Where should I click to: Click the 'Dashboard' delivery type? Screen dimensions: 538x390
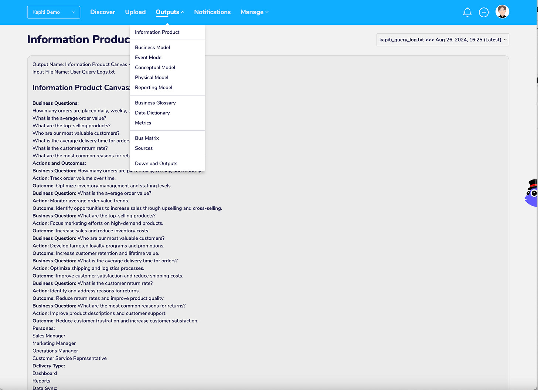coord(45,373)
